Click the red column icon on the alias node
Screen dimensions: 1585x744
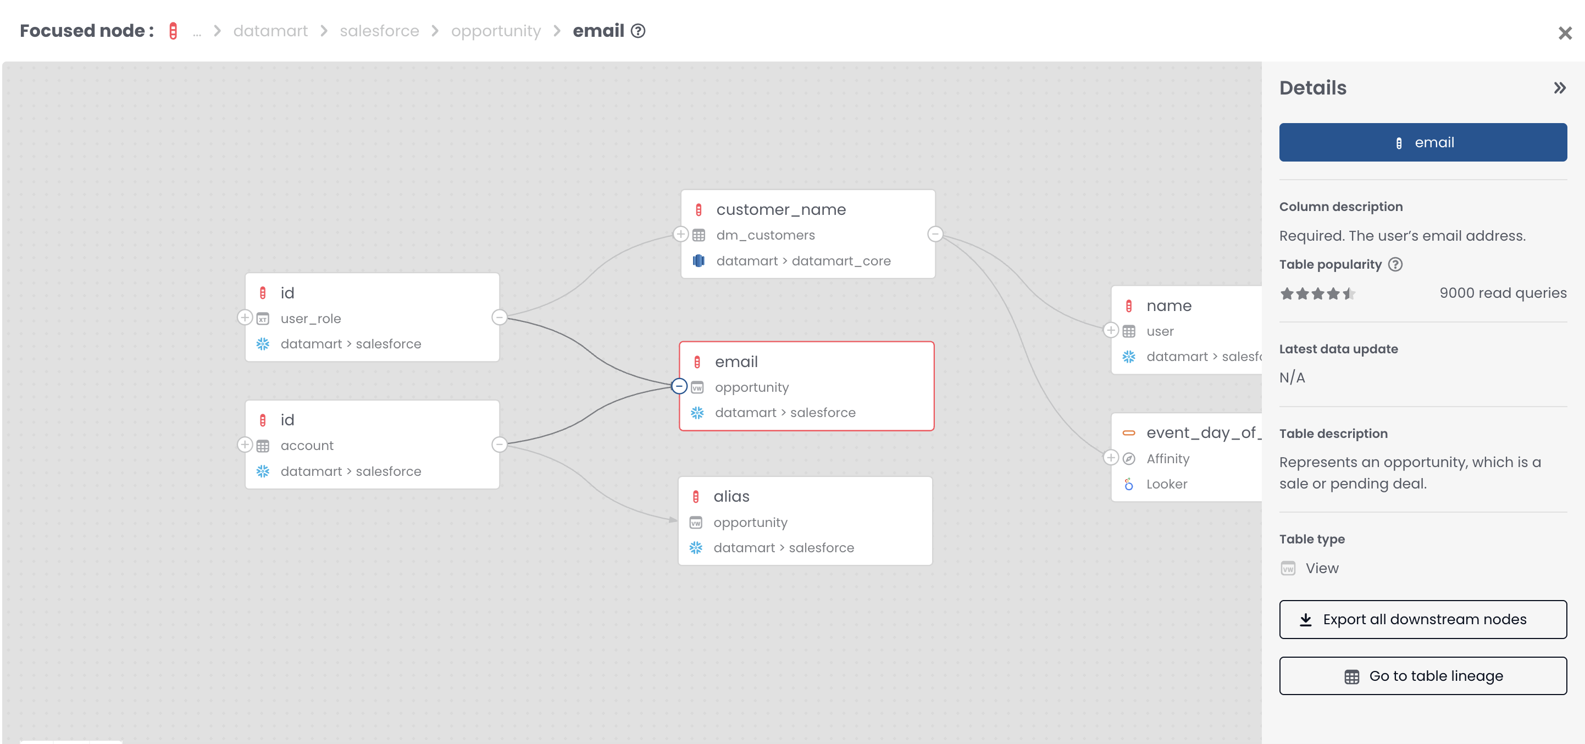click(x=696, y=496)
